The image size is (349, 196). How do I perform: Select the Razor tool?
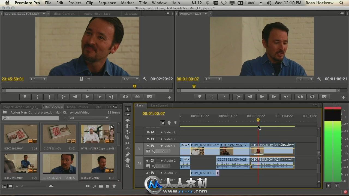pos(128,137)
